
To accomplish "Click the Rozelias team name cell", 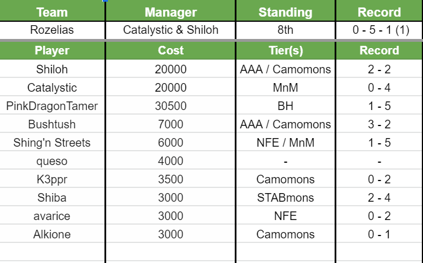I will click(52, 30).
